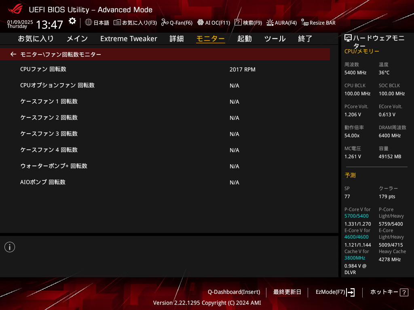The image size is (414, 310).
Task: Click the globe icon for 日本語 language
Action: pos(89,23)
